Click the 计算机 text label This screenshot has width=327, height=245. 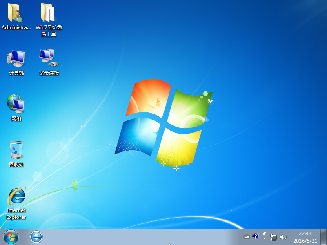pos(16,72)
